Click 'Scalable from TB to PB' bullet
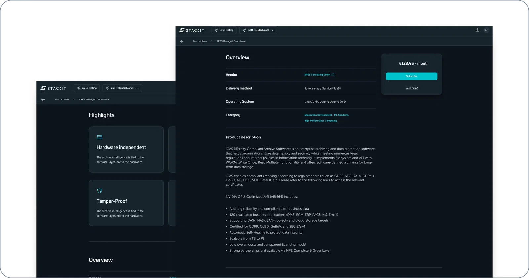Screen dimensions: 529x278 pos(247,238)
